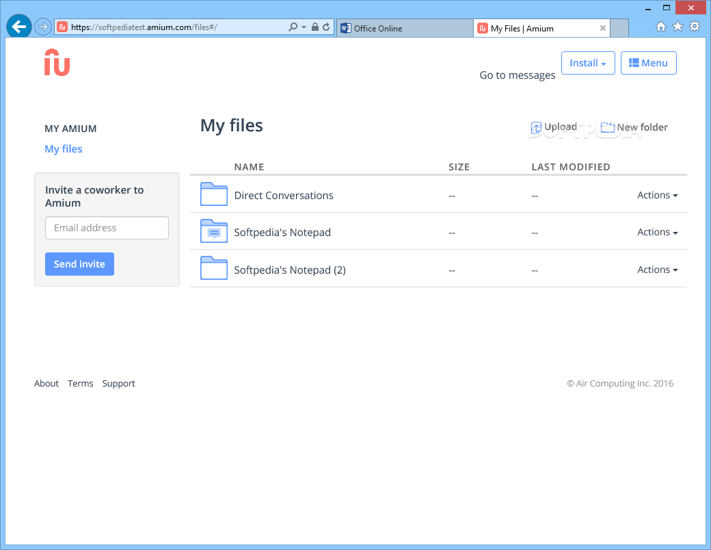
Task: Expand Actions for Softpedia's Notepad (2)
Action: pyautogui.click(x=657, y=270)
